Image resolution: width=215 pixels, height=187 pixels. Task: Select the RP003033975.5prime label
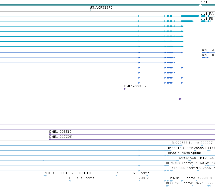tap(132, 173)
